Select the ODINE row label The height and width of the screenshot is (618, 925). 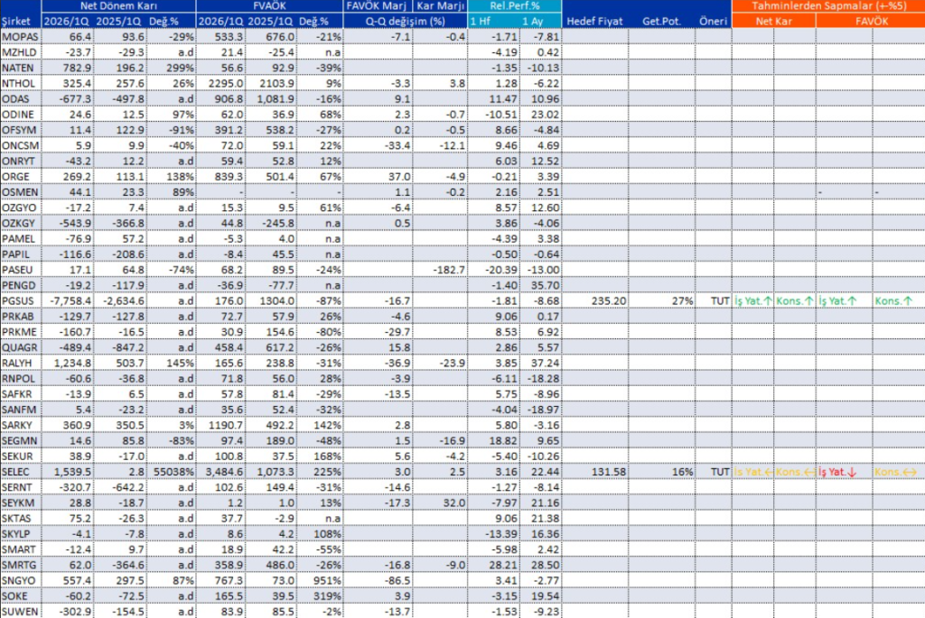tap(20, 115)
